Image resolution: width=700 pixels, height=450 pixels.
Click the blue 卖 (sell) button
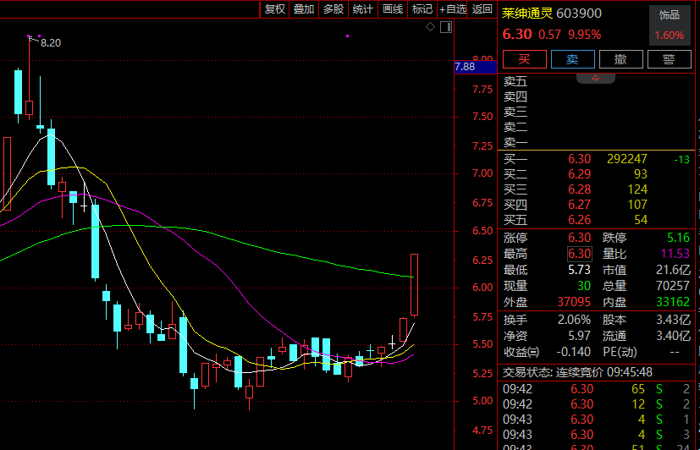coord(572,59)
